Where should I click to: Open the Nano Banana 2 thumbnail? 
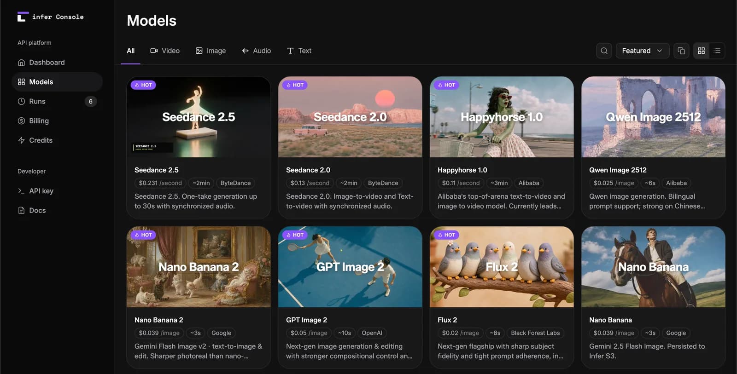click(199, 267)
